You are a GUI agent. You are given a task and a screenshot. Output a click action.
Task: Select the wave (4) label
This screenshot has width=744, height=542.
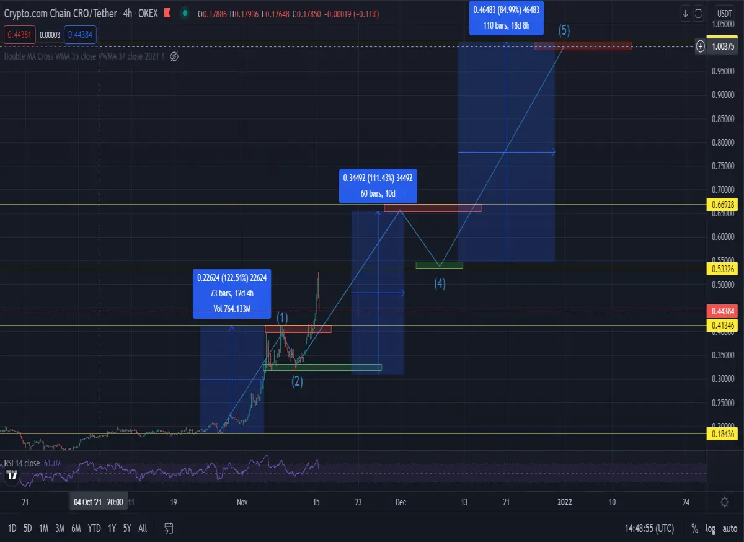[x=440, y=284]
